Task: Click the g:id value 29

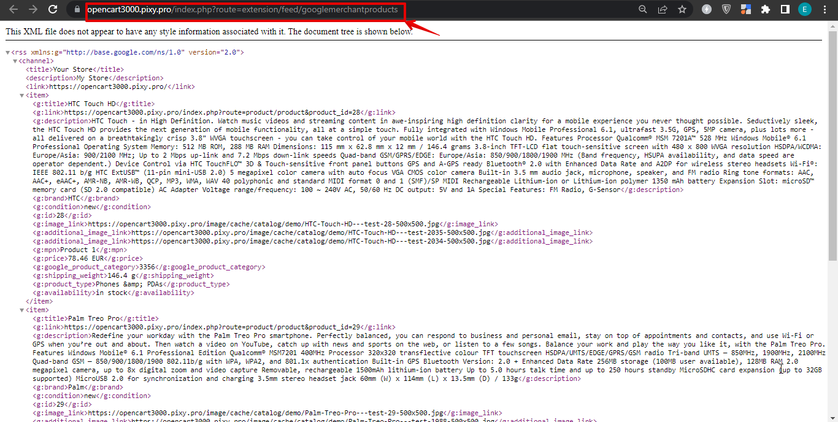Action: (x=60, y=405)
